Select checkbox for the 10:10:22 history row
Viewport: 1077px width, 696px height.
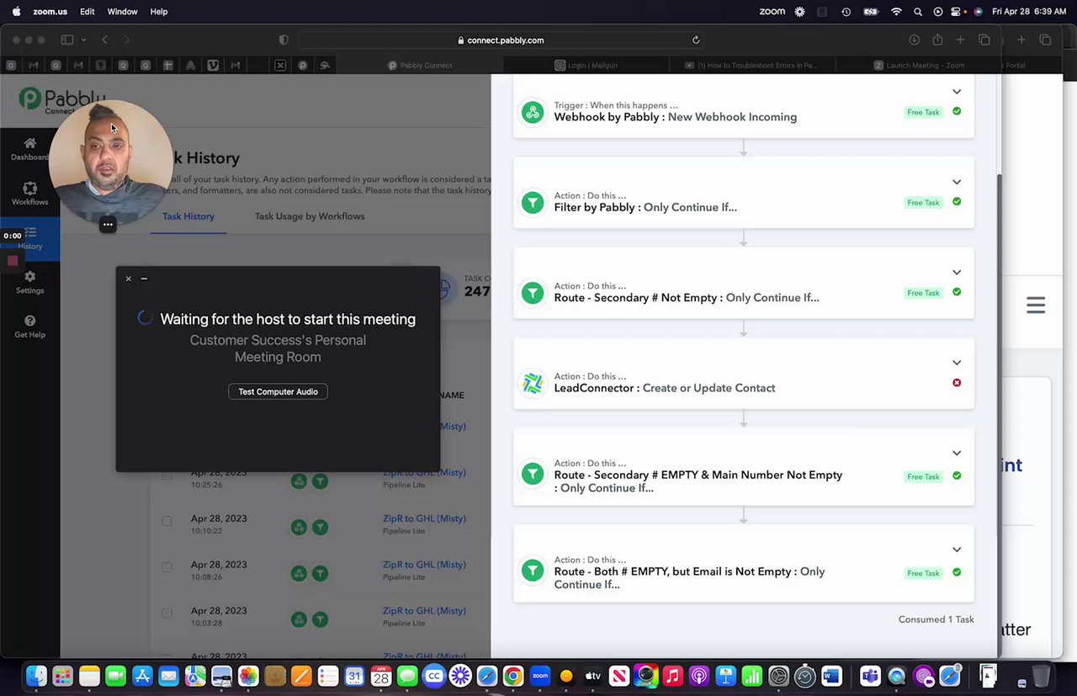coord(167,521)
